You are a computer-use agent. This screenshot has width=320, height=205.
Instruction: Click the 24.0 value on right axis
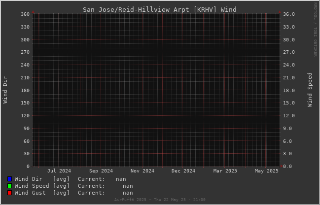tap(289, 65)
